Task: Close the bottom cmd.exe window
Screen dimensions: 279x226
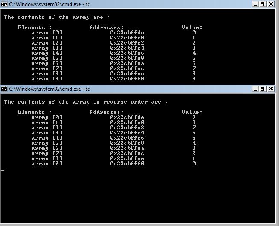Action: (x=271, y=89)
